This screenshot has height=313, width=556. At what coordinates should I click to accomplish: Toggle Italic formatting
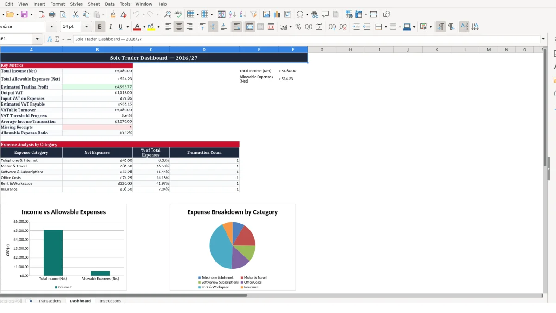click(110, 27)
